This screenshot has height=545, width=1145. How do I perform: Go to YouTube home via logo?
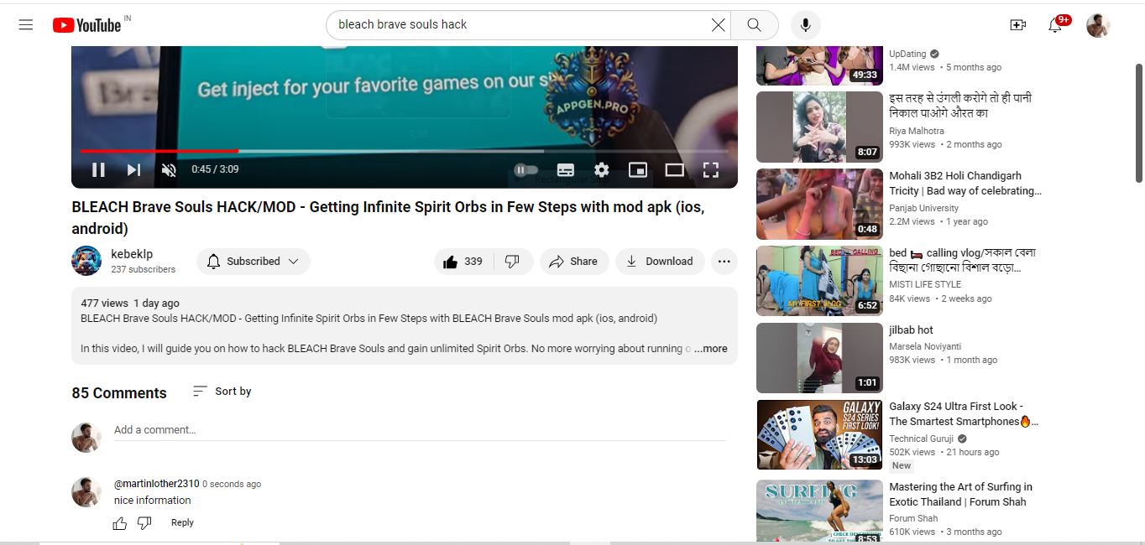[x=87, y=25]
